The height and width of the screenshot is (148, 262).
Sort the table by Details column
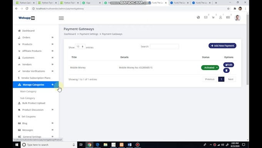click(124, 57)
